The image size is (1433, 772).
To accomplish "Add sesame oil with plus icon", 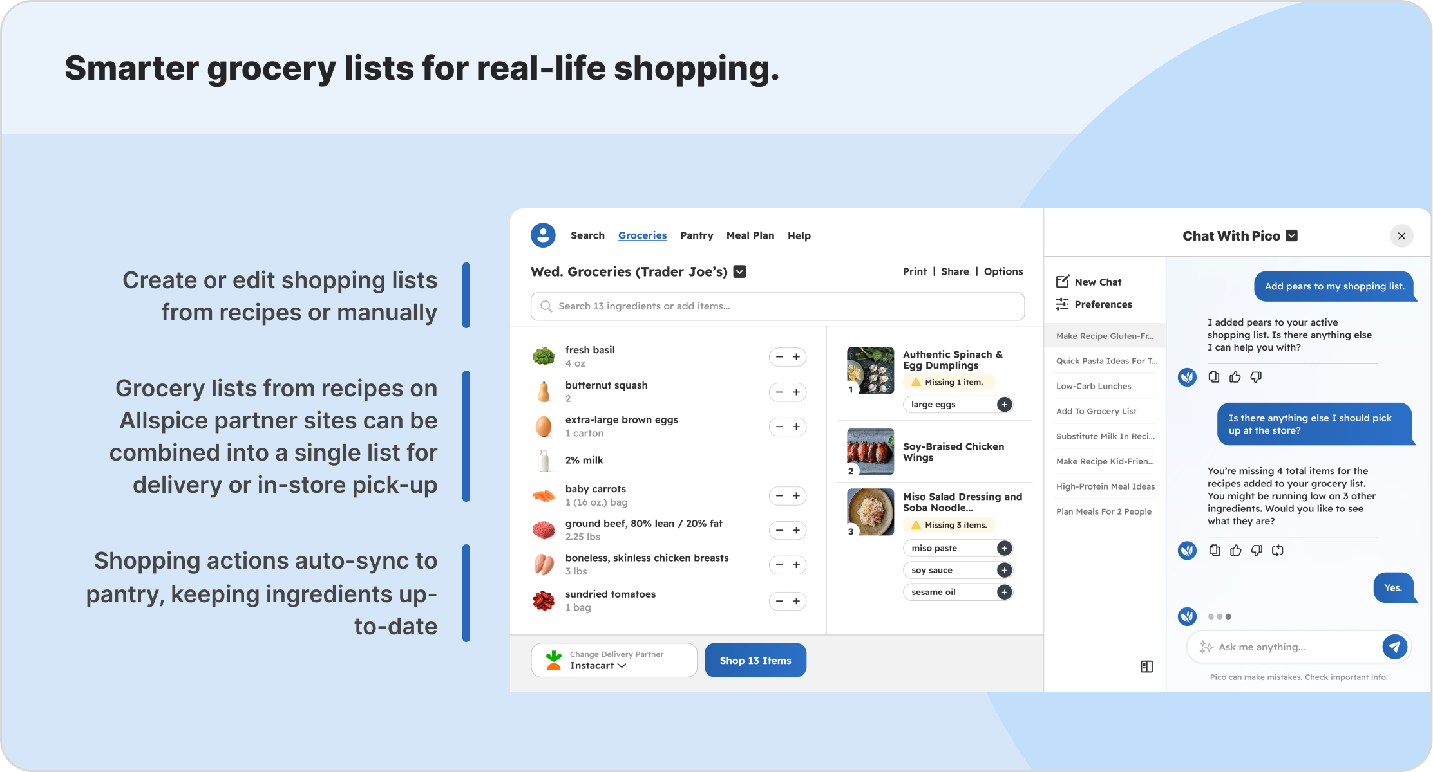I will click(1004, 592).
